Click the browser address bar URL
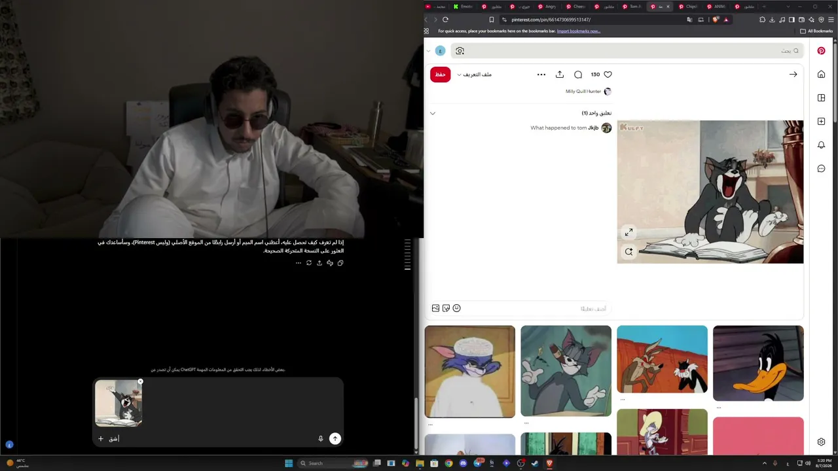 (551, 20)
